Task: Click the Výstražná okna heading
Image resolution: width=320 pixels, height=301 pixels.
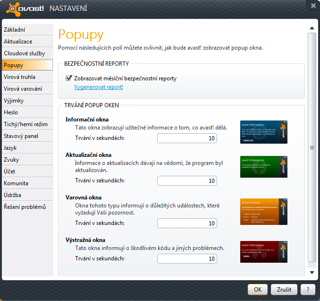Action: coord(85,240)
